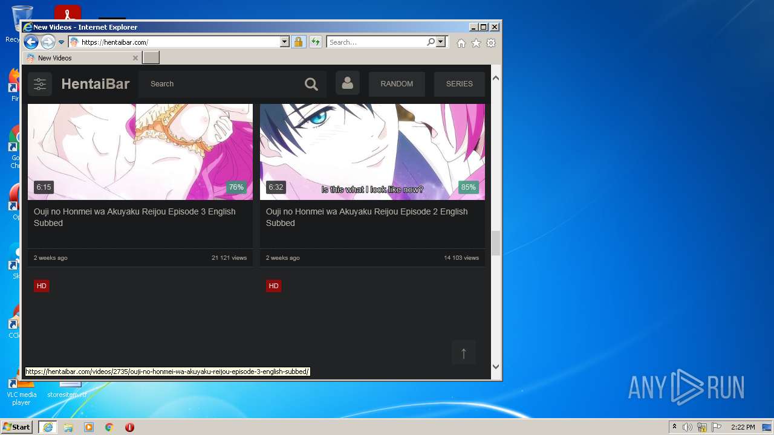The height and width of the screenshot is (435, 774).
Task: Click the RANDOM button
Action: point(397,84)
